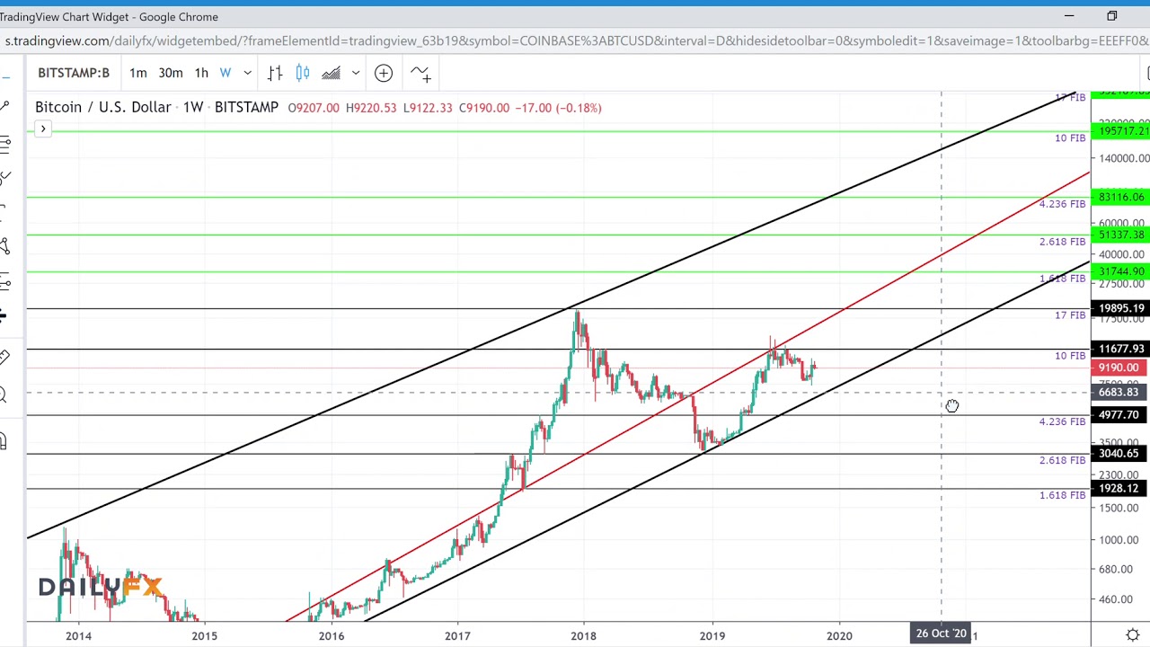Click the 2020 label on time axis
The width and height of the screenshot is (1150, 647).
coord(839,635)
